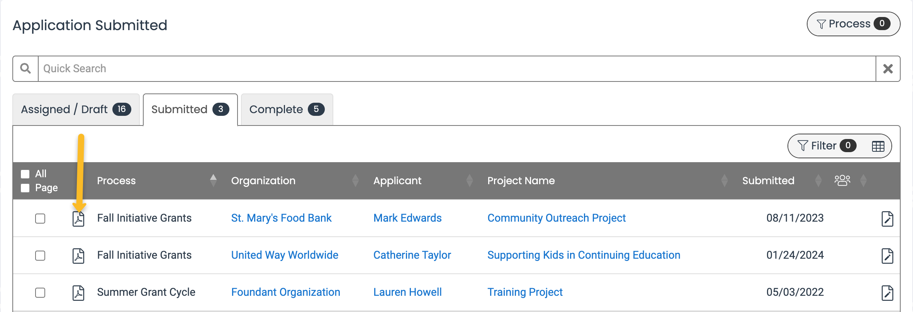
Task: Open the table column settings grid icon
Action: pyautogui.click(x=878, y=146)
